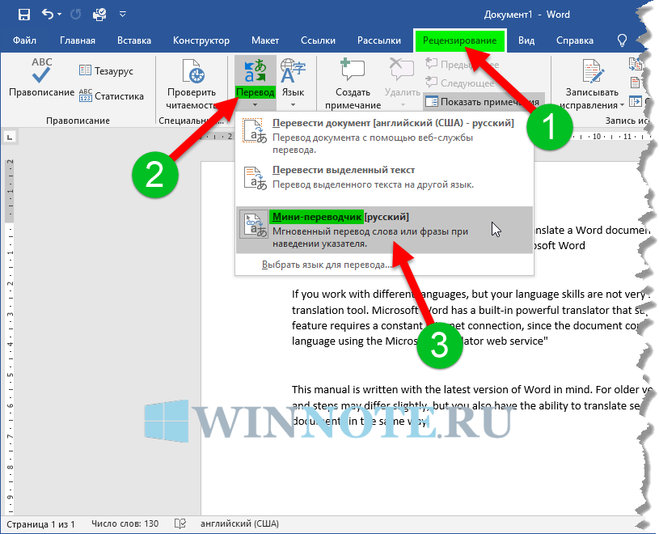
Task: Show the Статистика word count
Action: point(111,96)
